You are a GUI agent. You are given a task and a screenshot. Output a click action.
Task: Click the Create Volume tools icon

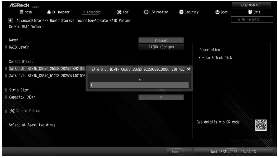pos(12,111)
